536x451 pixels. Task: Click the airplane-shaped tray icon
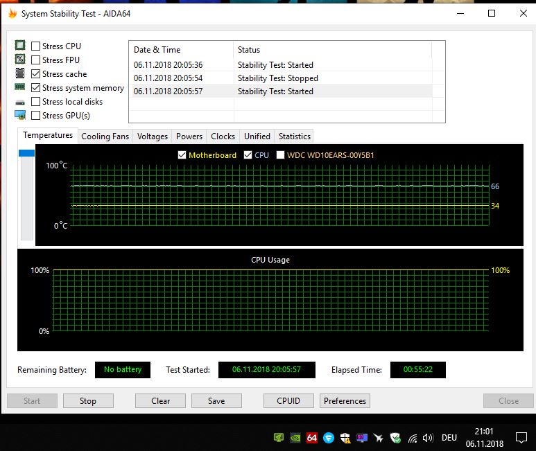click(x=379, y=438)
